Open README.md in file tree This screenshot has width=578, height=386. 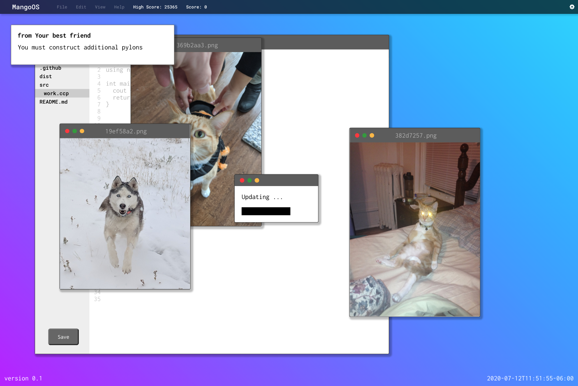pos(53,102)
